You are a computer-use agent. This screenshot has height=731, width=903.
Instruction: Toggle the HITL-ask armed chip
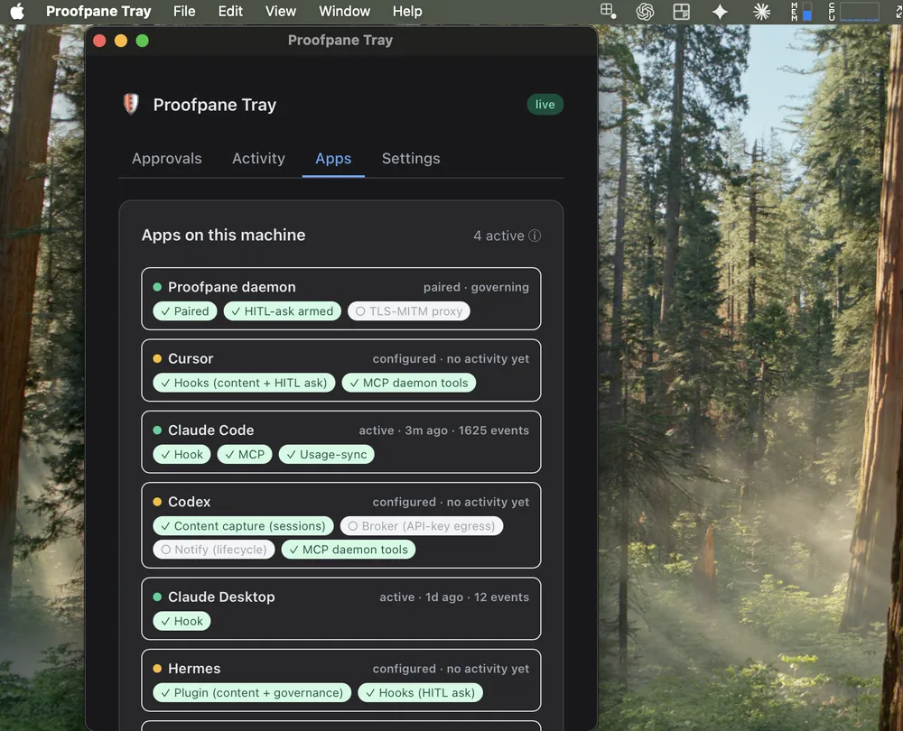[x=282, y=310]
